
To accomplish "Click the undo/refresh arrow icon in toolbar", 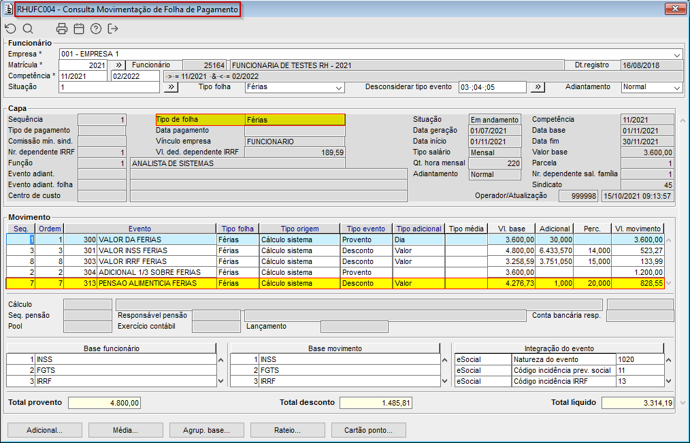I will pyautogui.click(x=10, y=29).
